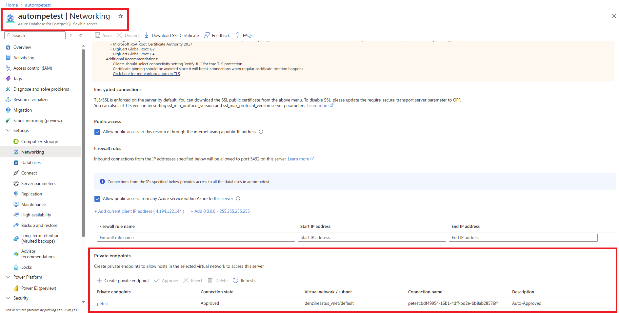Open Learn more link for encrypted connections
619x313 pixels.
click(320, 106)
